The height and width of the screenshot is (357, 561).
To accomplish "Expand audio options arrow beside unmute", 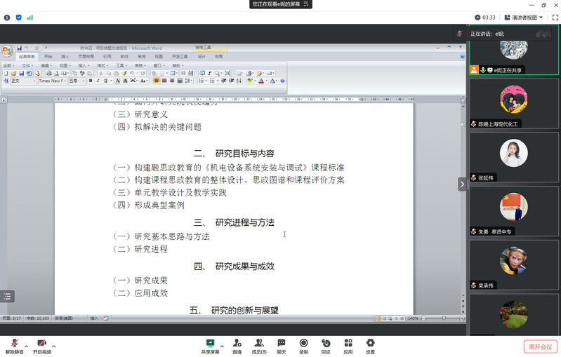I will pos(27,346).
